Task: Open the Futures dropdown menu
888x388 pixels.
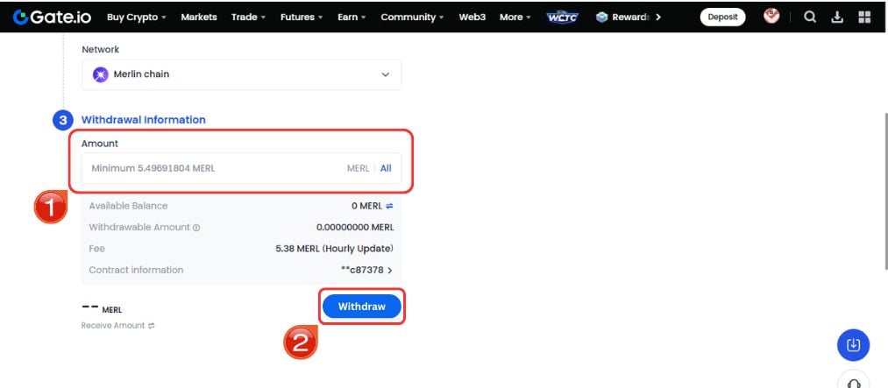Action: [302, 17]
